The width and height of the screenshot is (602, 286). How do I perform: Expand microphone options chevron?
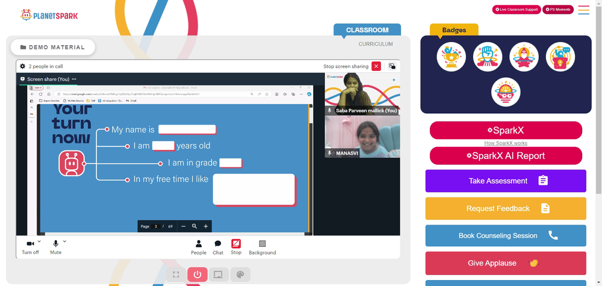coord(64,241)
